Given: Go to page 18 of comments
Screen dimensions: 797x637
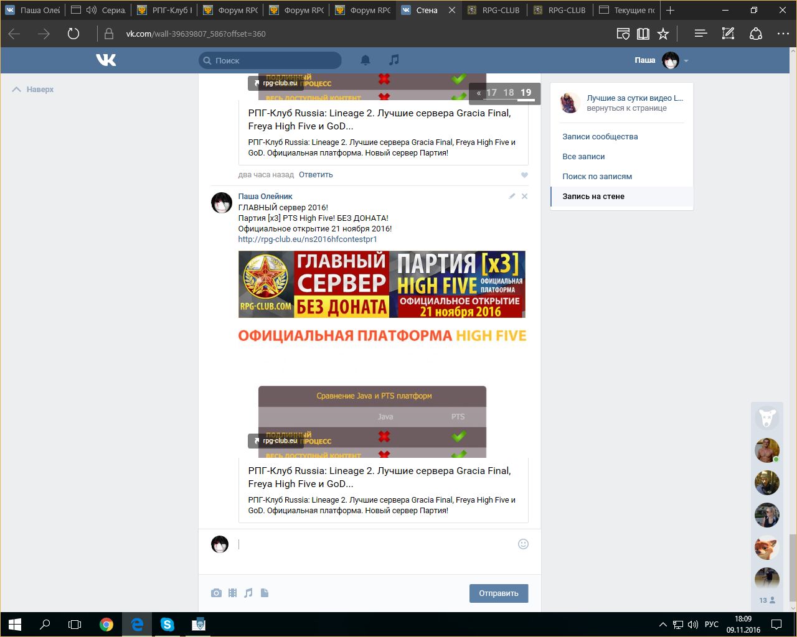Looking at the screenshot, I should point(509,93).
